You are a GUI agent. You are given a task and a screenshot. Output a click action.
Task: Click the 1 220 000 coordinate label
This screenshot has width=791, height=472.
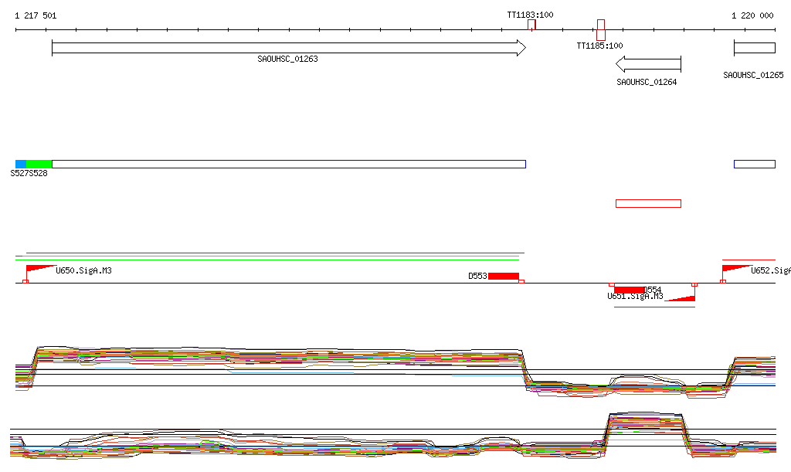[752, 15]
